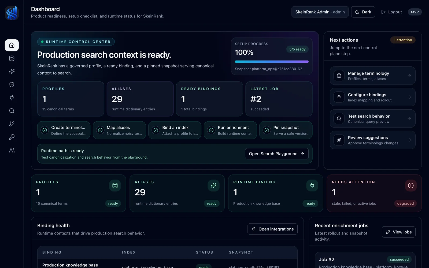This screenshot has width=429, height=268.
Task: Click the check icon on Bind an index step
Action: point(156,130)
